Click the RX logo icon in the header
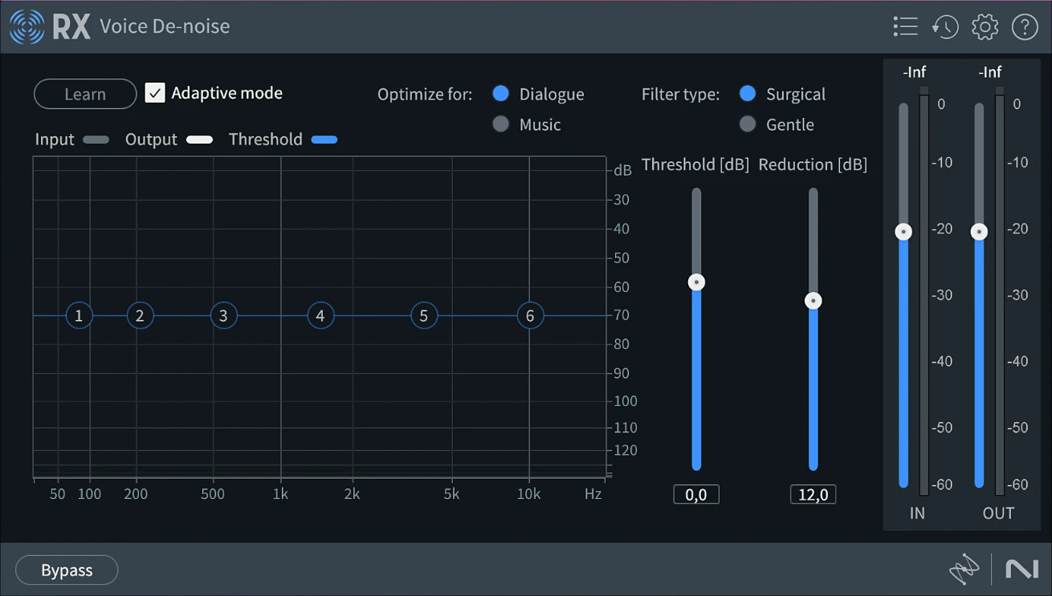 tap(27, 26)
